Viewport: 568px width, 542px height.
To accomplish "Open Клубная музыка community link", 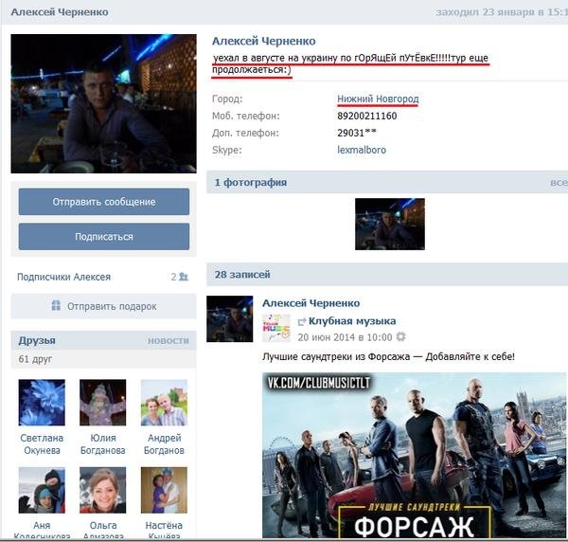I will (352, 321).
